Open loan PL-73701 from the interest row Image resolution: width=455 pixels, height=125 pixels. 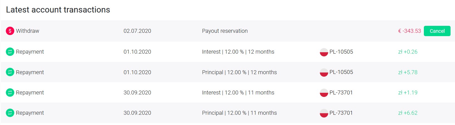[341, 92]
